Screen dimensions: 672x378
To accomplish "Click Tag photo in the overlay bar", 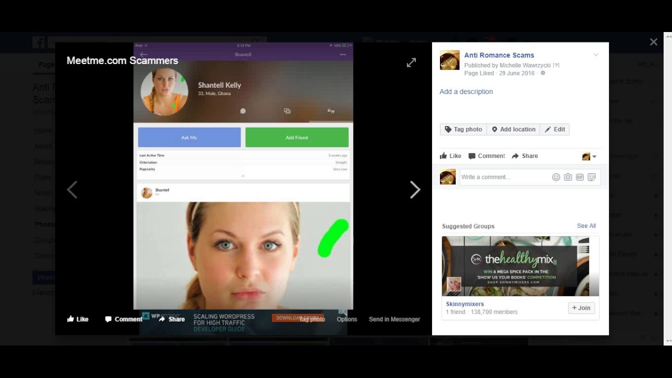I will [312, 319].
